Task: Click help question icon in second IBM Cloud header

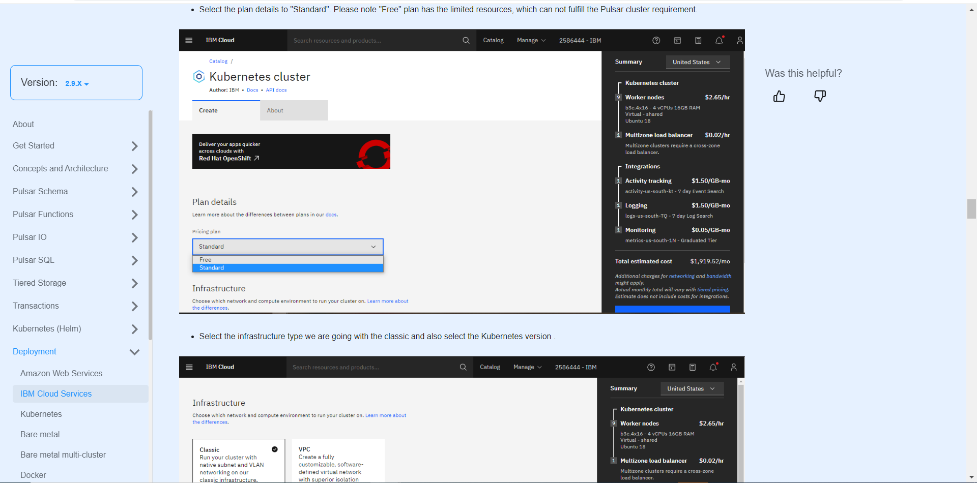Action: tap(651, 367)
